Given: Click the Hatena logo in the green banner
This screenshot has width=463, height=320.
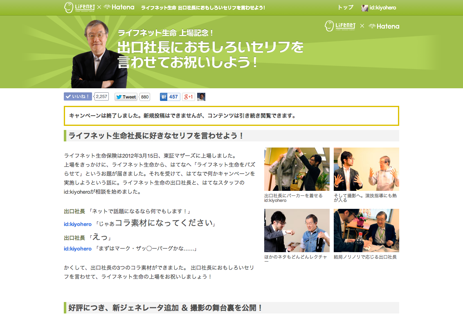Looking at the screenshot, I should coord(384,26).
